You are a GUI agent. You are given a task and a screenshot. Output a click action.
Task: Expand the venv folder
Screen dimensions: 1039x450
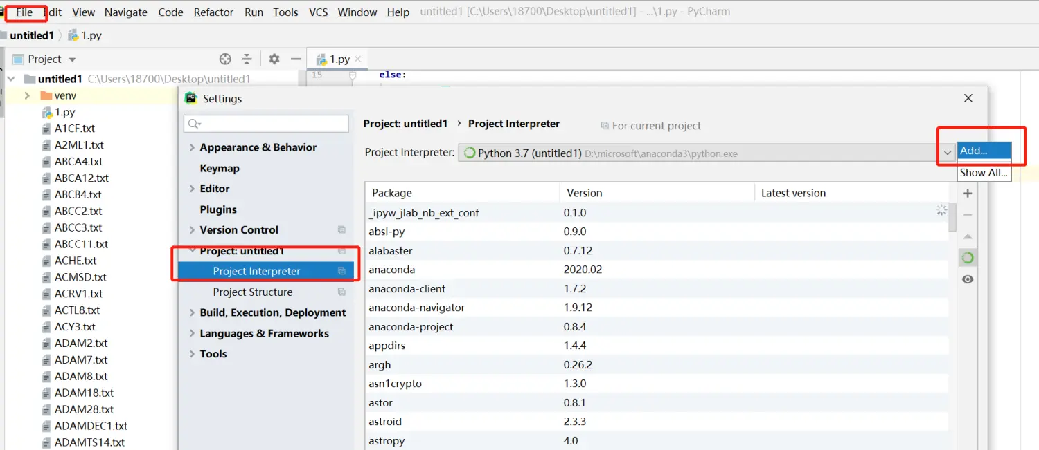click(27, 95)
